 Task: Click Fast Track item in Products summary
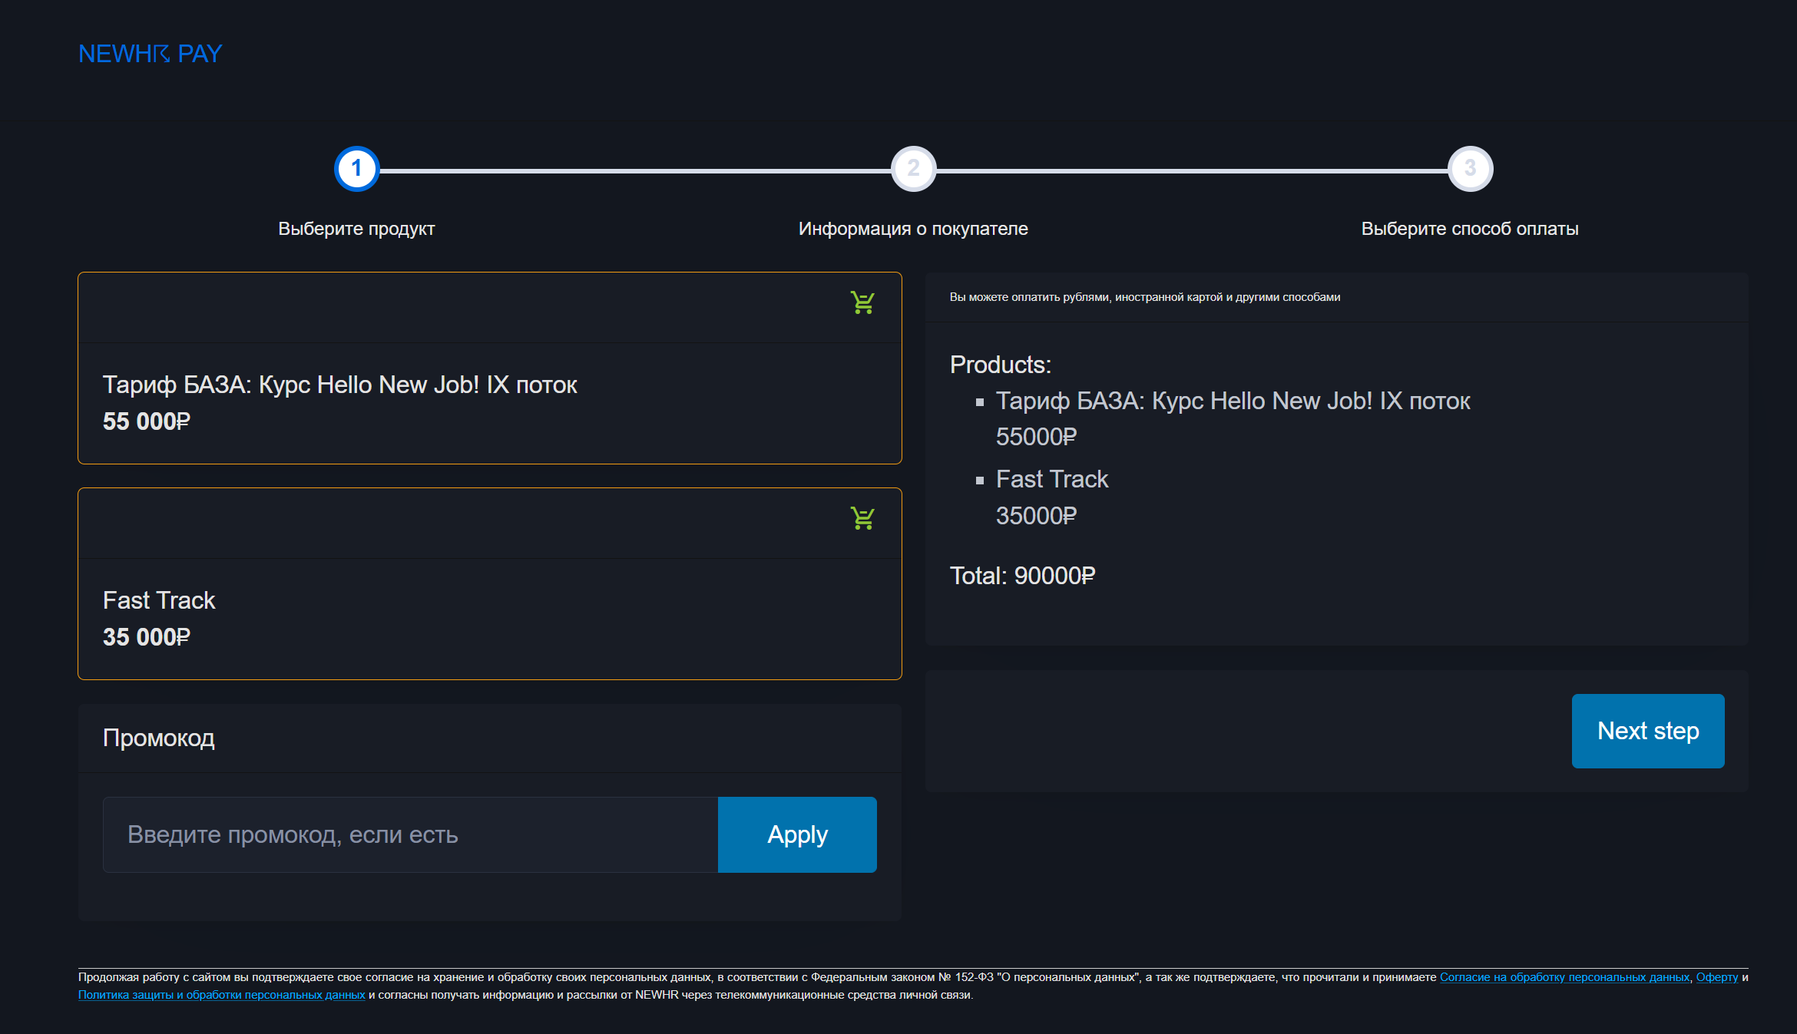pyautogui.click(x=1051, y=479)
